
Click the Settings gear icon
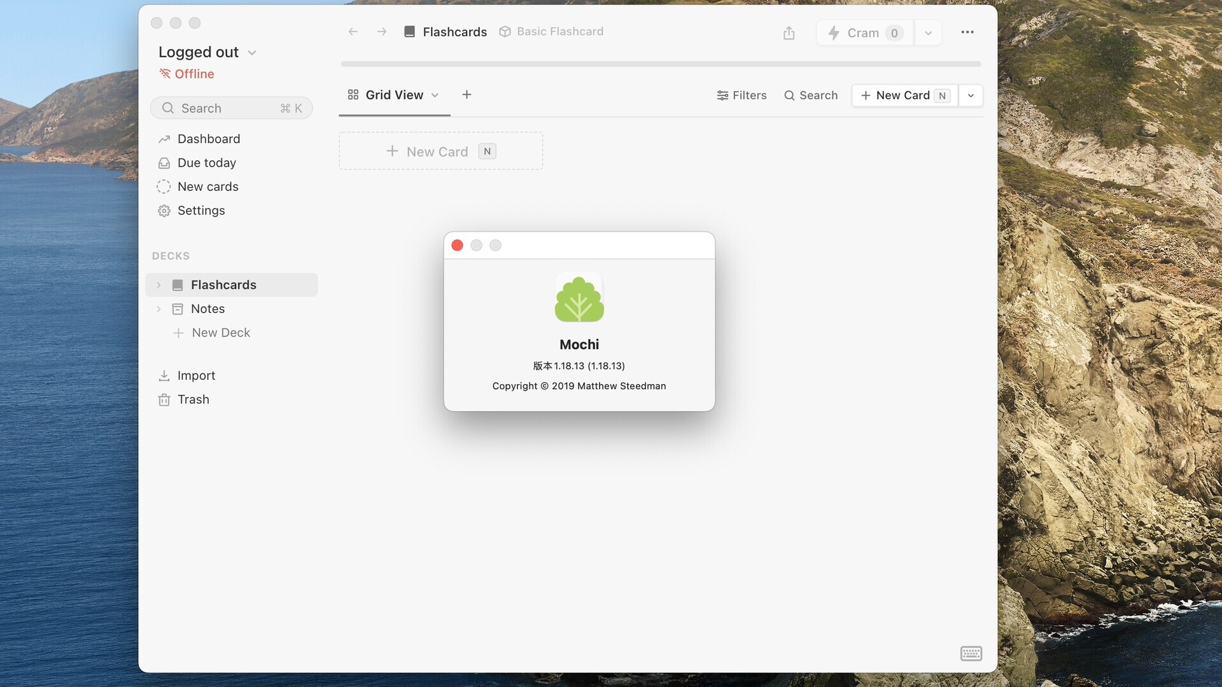click(x=164, y=211)
